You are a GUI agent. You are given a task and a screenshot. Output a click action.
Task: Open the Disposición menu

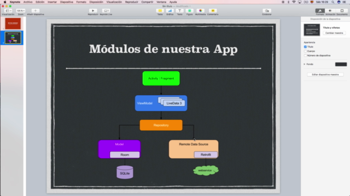(x=96, y=2)
